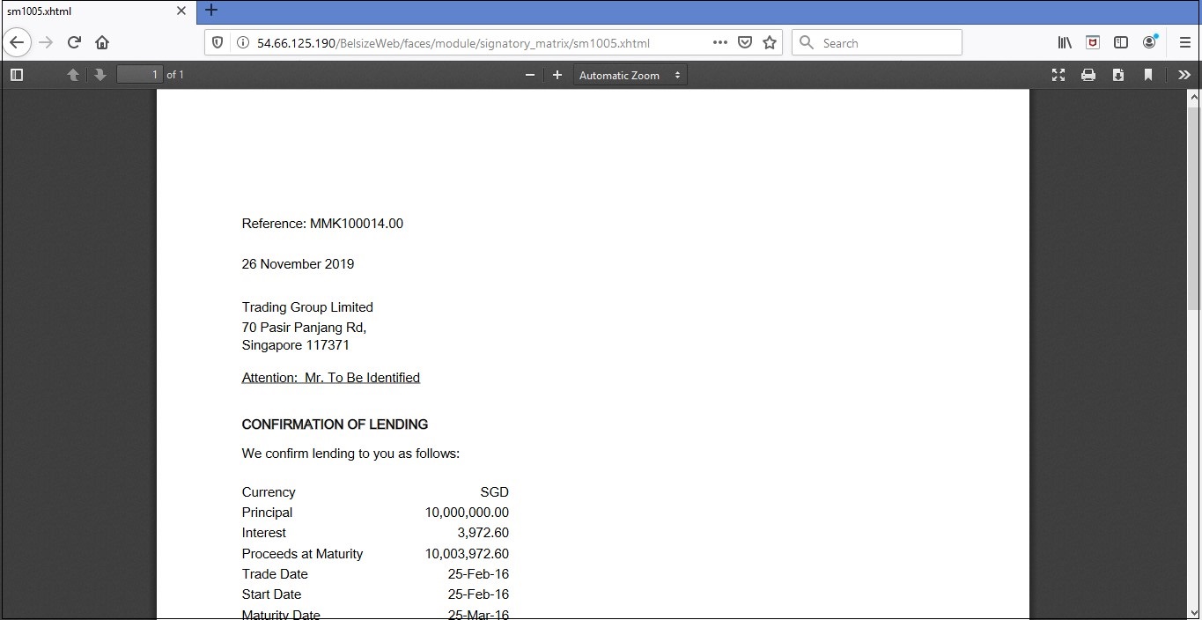Open the Firefox home page
Image resolution: width=1202 pixels, height=620 pixels.
(102, 42)
